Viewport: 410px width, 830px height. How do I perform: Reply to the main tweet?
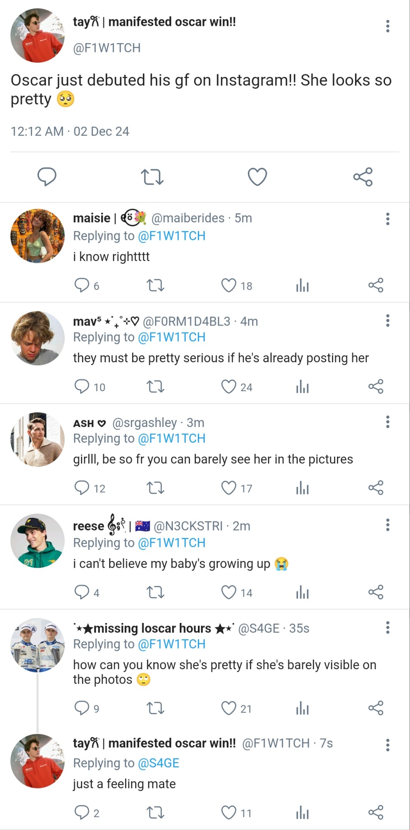47,177
